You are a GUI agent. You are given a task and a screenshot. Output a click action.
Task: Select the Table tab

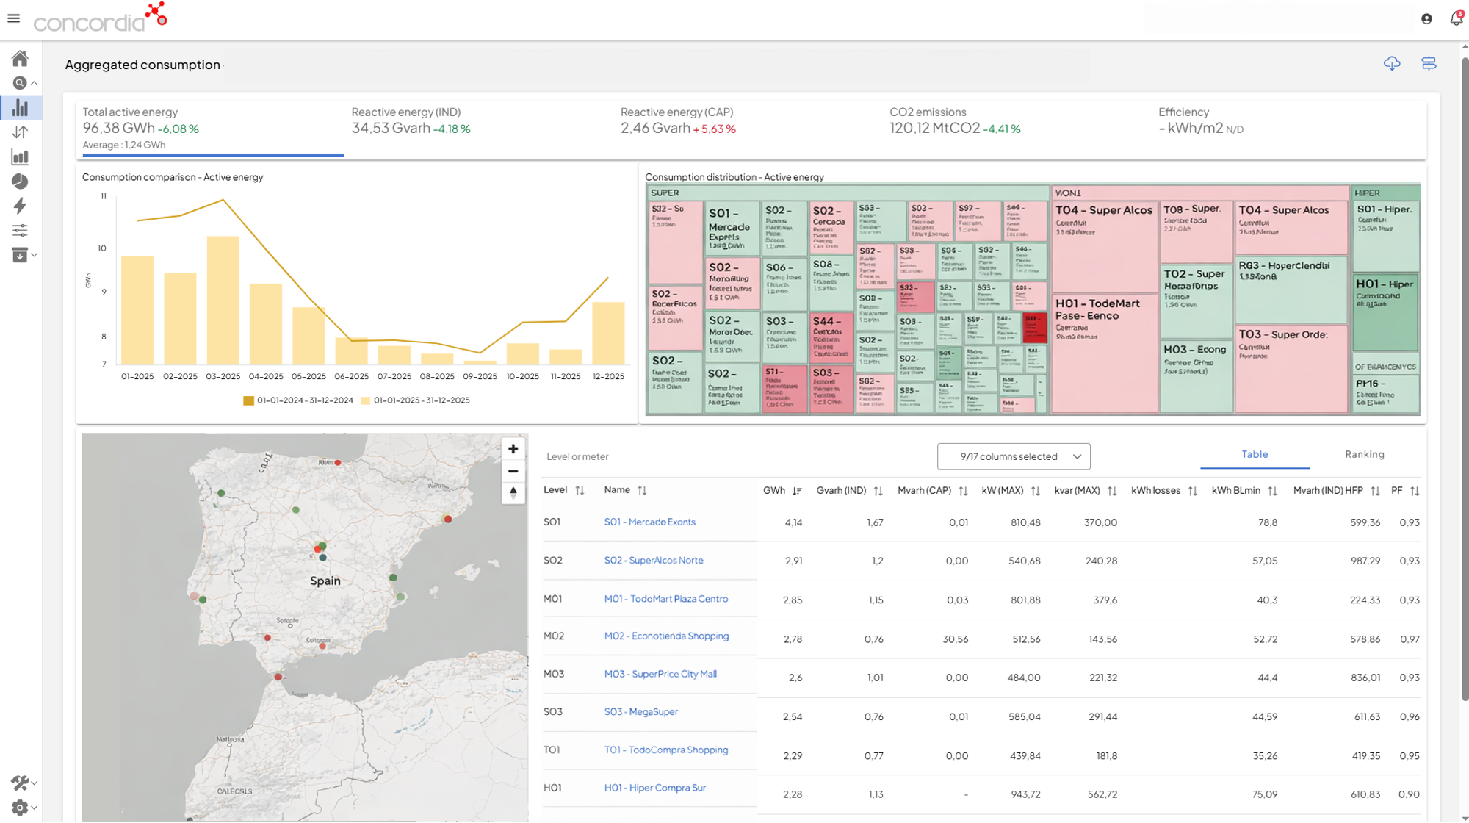point(1255,454)
